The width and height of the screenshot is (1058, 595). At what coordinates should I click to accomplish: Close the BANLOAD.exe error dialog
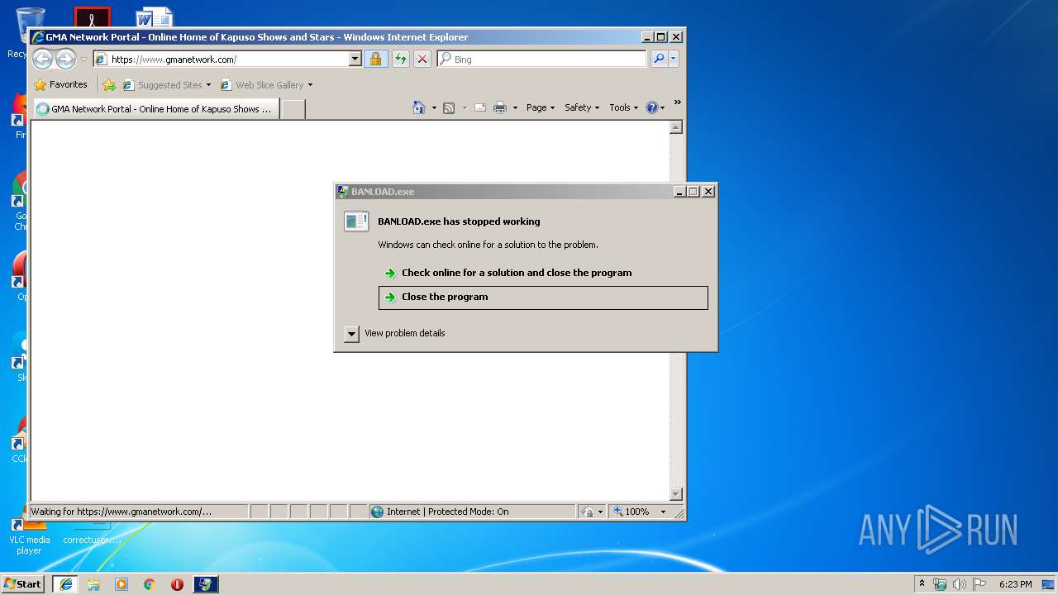[x=708, y=191]
